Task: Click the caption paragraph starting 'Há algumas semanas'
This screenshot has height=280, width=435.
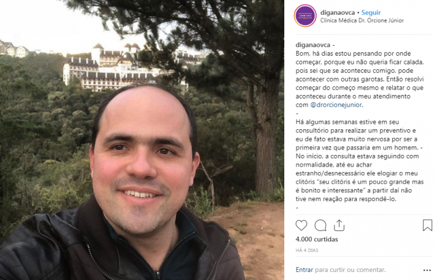Action: [360, 161]
